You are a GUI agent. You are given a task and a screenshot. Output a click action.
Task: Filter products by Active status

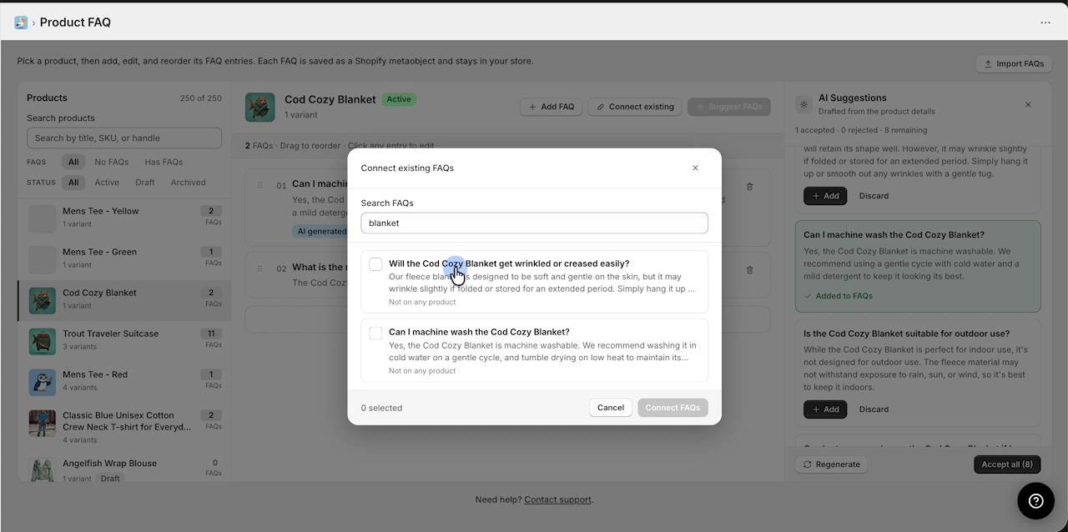coord(107,183)
